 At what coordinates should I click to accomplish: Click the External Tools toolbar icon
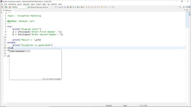click(x=82, y=7)
